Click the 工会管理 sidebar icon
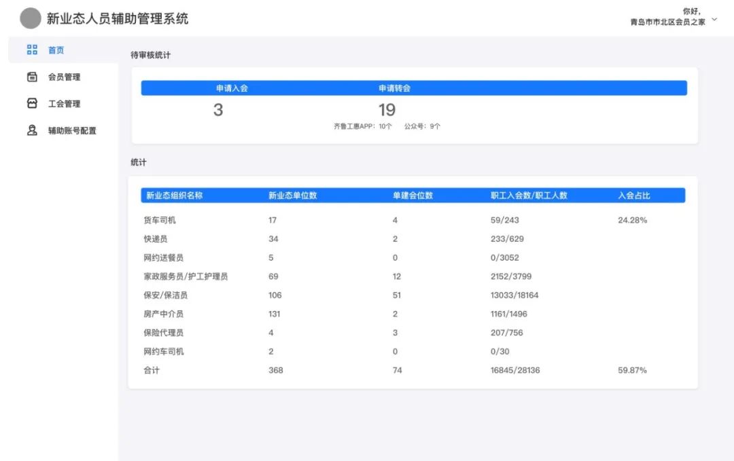 pos(32,103)
